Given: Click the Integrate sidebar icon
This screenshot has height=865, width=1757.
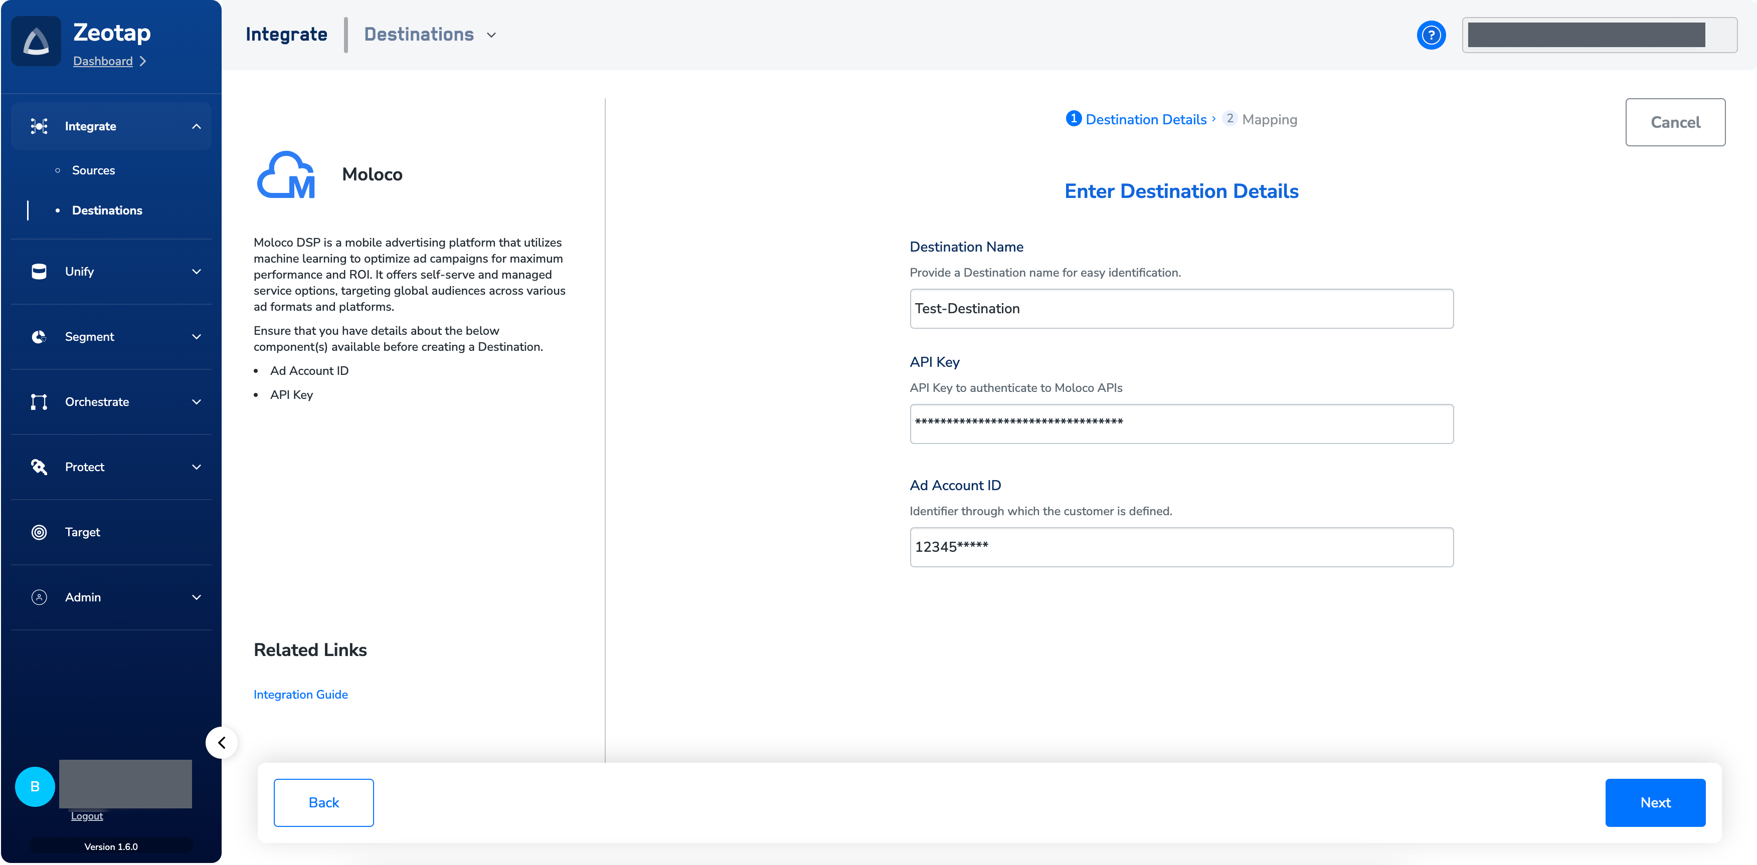Looking at the screenshot, I should point(39,126).
